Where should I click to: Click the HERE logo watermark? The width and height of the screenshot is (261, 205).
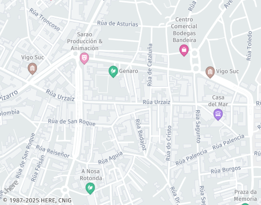coord(11,187)
